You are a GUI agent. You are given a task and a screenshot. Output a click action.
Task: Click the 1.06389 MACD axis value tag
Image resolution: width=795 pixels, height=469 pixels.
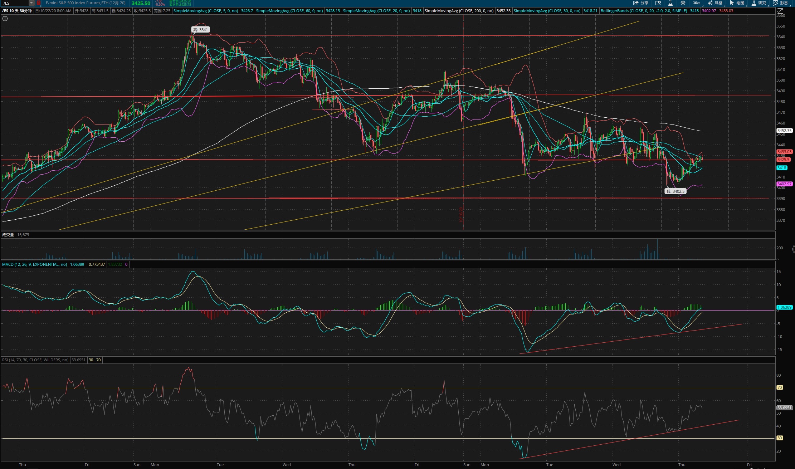coord(784,307)
